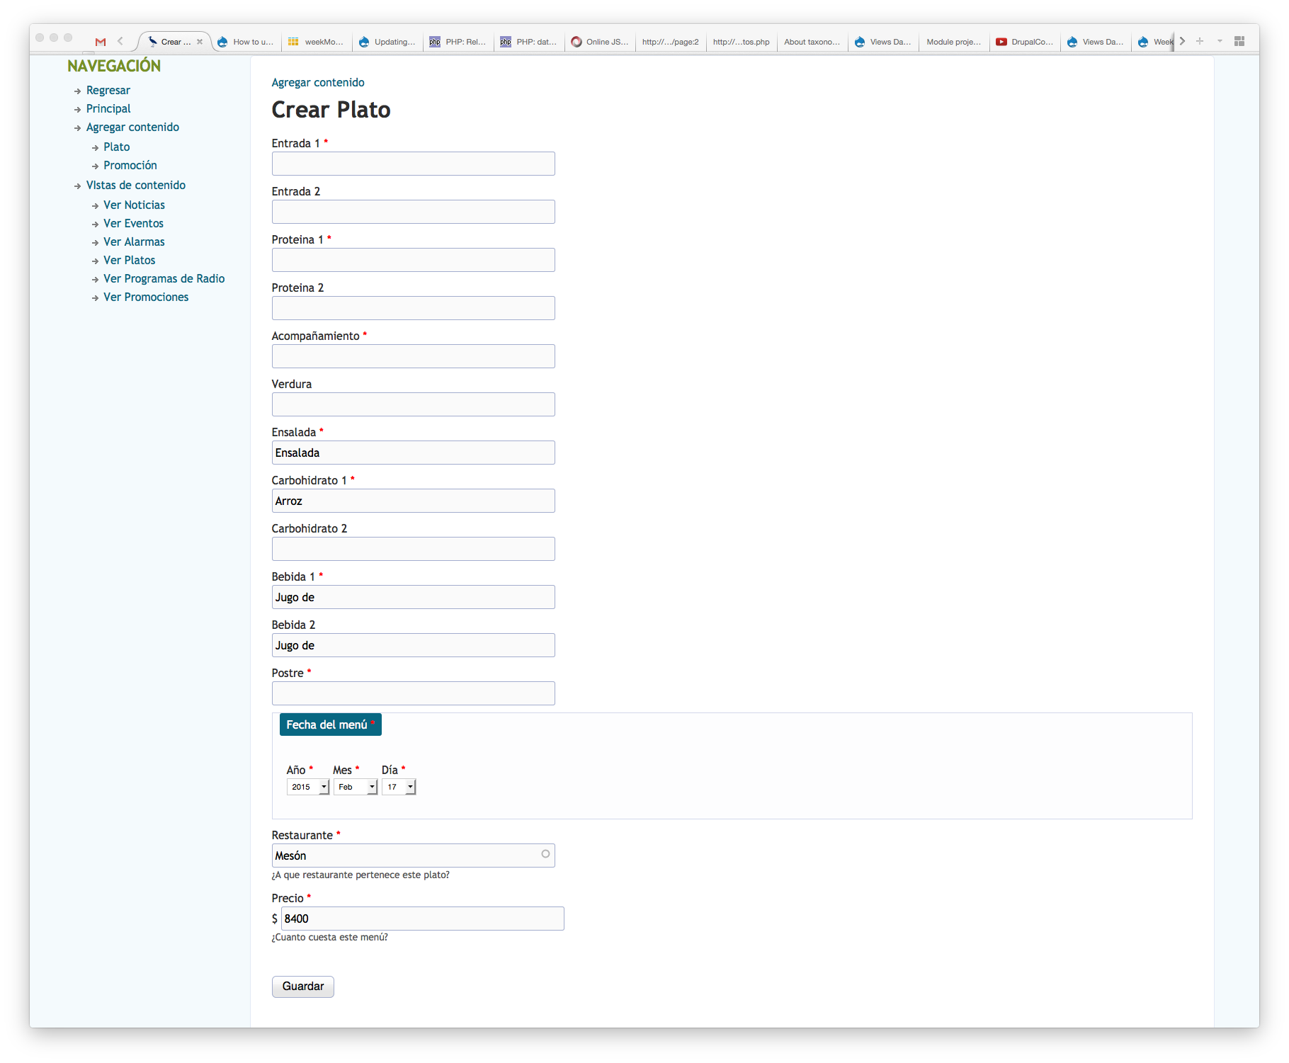Click the Restaurante field with Mesón

(414, 855)
